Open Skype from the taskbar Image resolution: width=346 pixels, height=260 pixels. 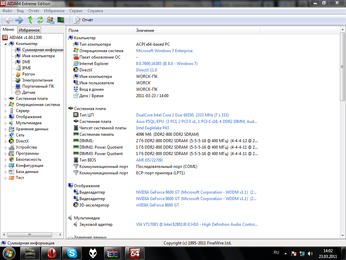[72, 253]
